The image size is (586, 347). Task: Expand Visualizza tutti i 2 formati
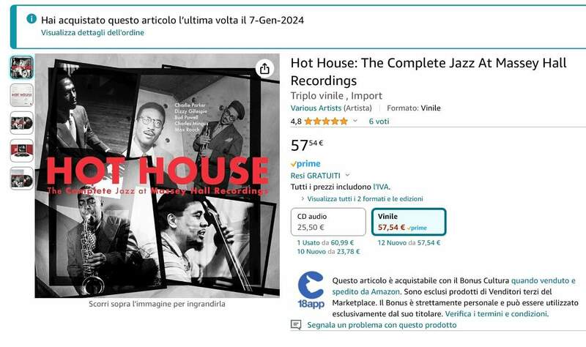[x=362, y=198]
